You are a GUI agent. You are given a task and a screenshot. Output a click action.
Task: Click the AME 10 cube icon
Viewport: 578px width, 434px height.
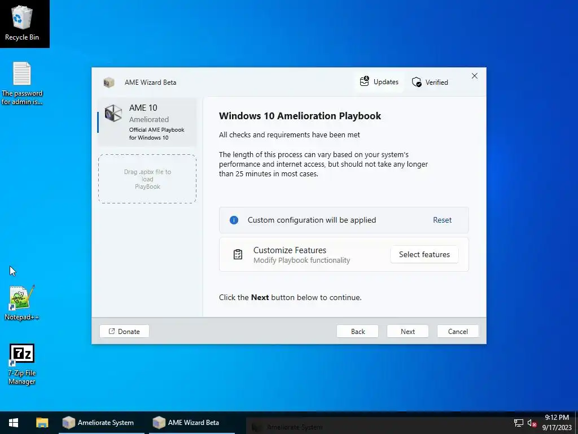tap(113, 113)
